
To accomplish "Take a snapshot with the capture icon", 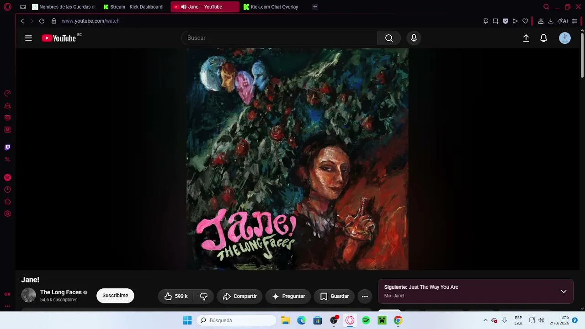I will click(x=495, y=21).
